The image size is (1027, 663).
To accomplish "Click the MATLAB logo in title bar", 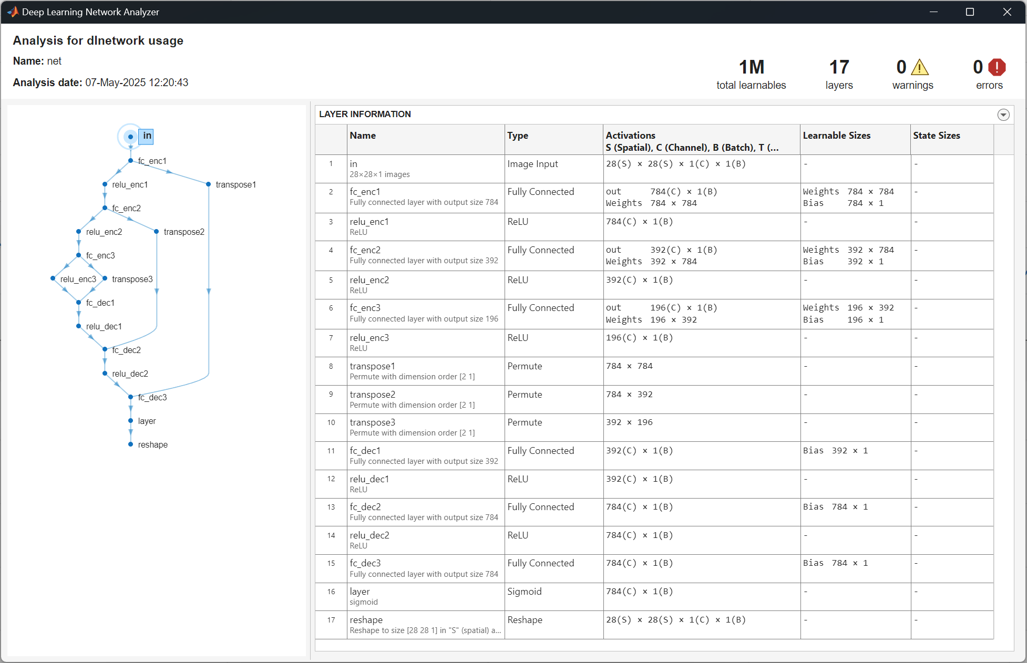I will [14, 12].
